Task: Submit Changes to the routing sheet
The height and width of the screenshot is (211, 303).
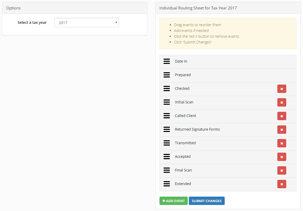Action: 207,201
